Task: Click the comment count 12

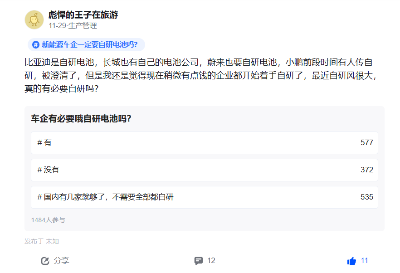Action: pos(211,261)
